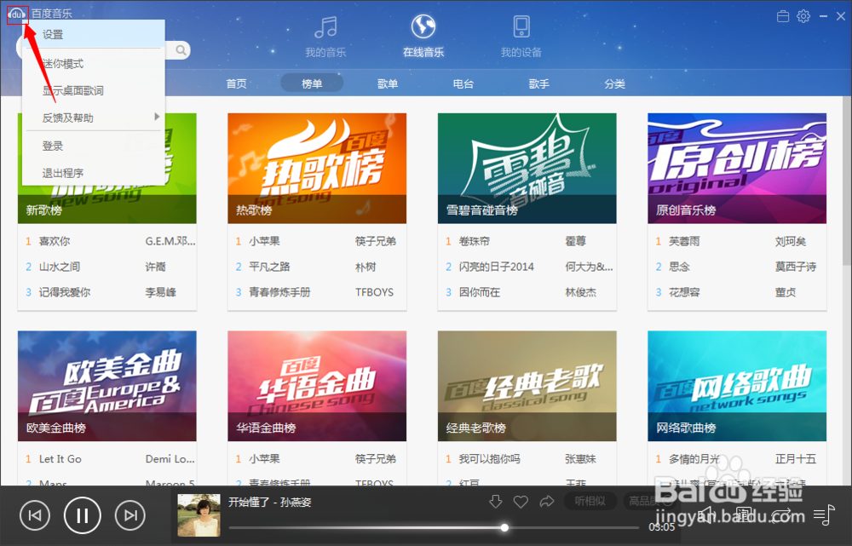Switch to the 分类 tab

[614, 83]
